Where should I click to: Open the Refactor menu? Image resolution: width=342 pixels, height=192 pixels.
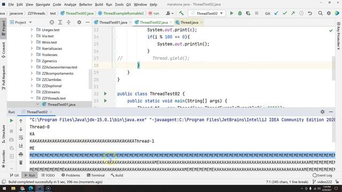(x=85, y=4)
